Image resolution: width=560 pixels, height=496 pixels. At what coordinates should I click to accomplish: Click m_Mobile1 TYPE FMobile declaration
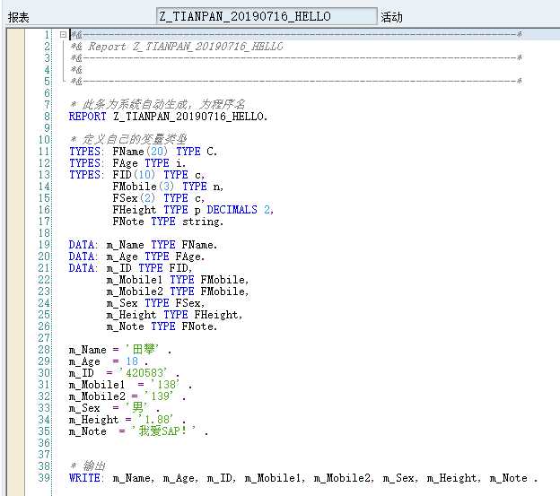(178, 280)
